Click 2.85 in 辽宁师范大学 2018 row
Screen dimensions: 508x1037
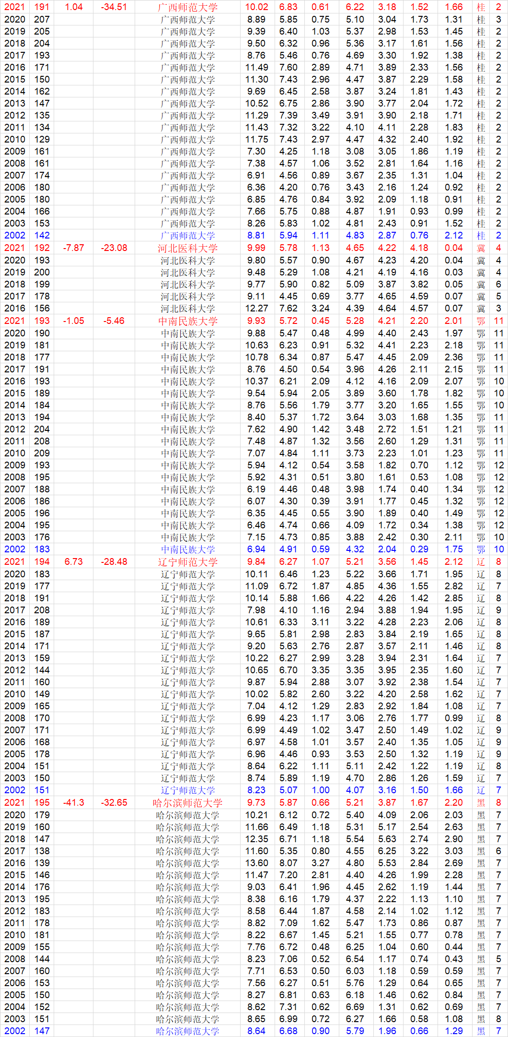[454, 598]
